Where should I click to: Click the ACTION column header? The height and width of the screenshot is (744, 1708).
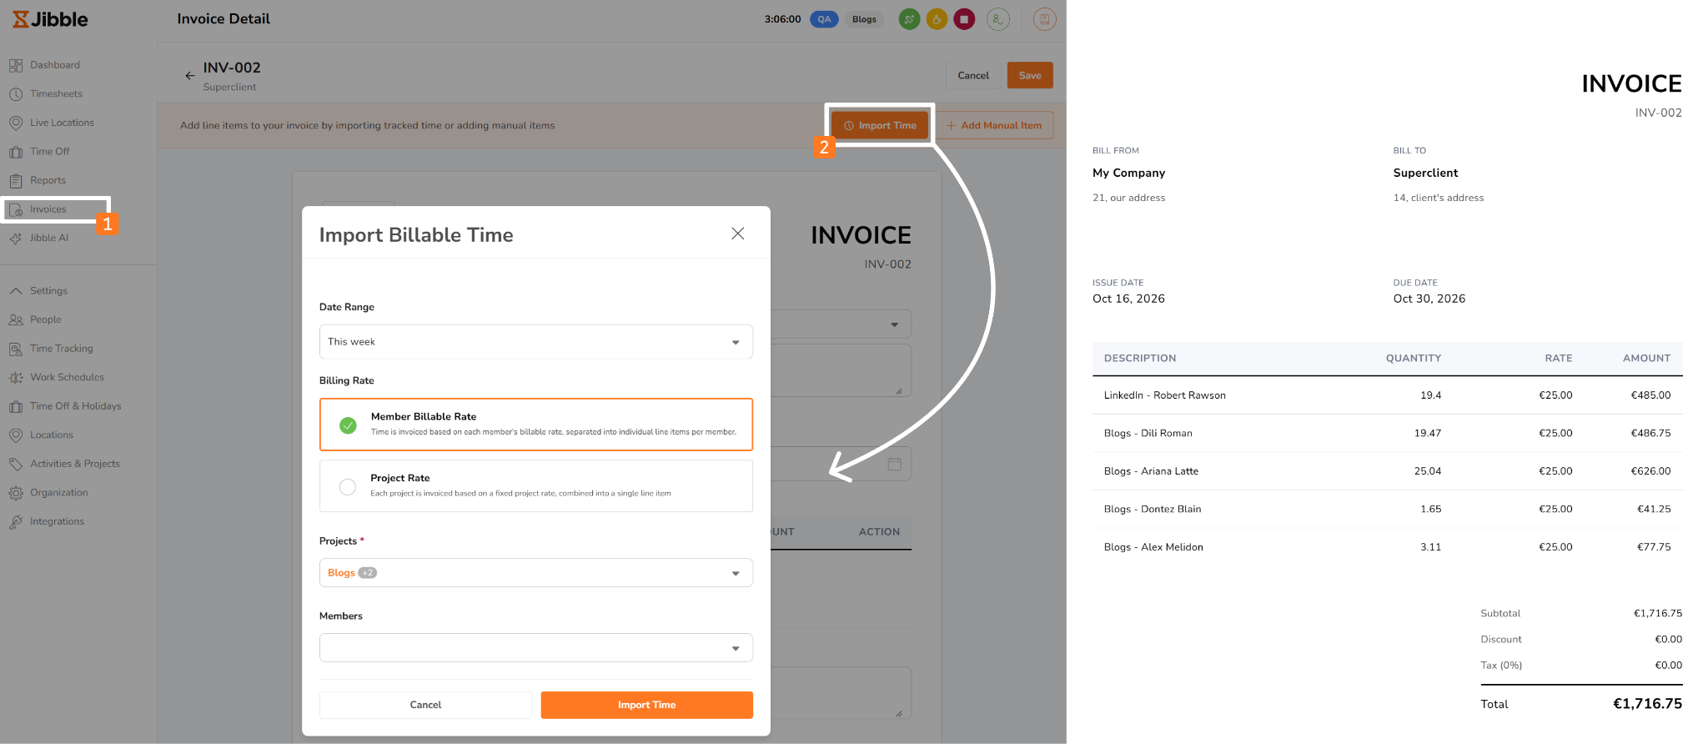coord(879,532)
